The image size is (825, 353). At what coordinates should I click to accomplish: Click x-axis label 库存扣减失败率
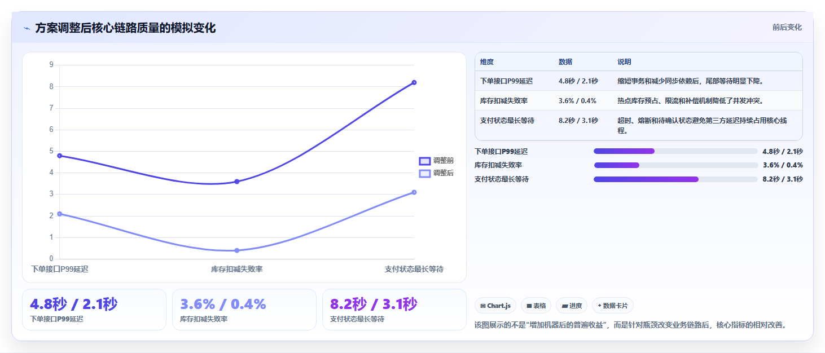tap(237, 270)
